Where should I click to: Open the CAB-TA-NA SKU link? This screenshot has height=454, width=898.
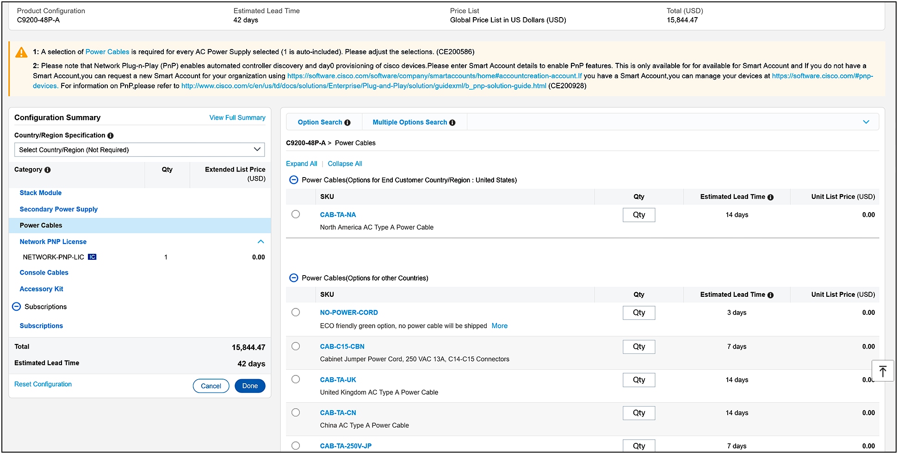pos(338,215)
